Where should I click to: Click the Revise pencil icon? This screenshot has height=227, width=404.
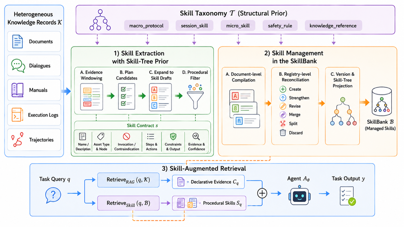tap(283, 106)
